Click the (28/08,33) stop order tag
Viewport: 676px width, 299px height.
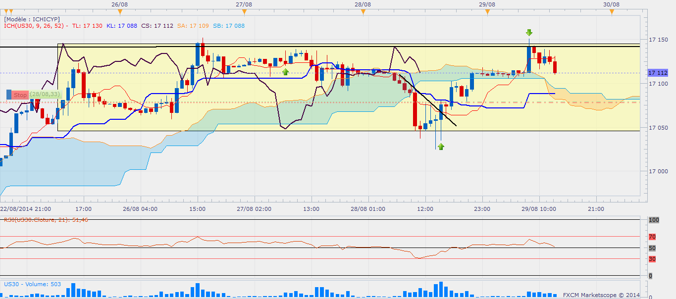tap(45, 95)
